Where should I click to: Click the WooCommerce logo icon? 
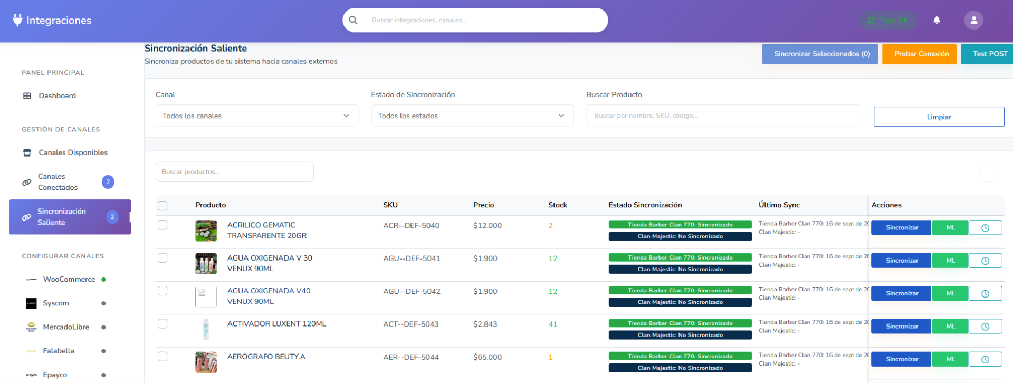click(x=31, y=280)
